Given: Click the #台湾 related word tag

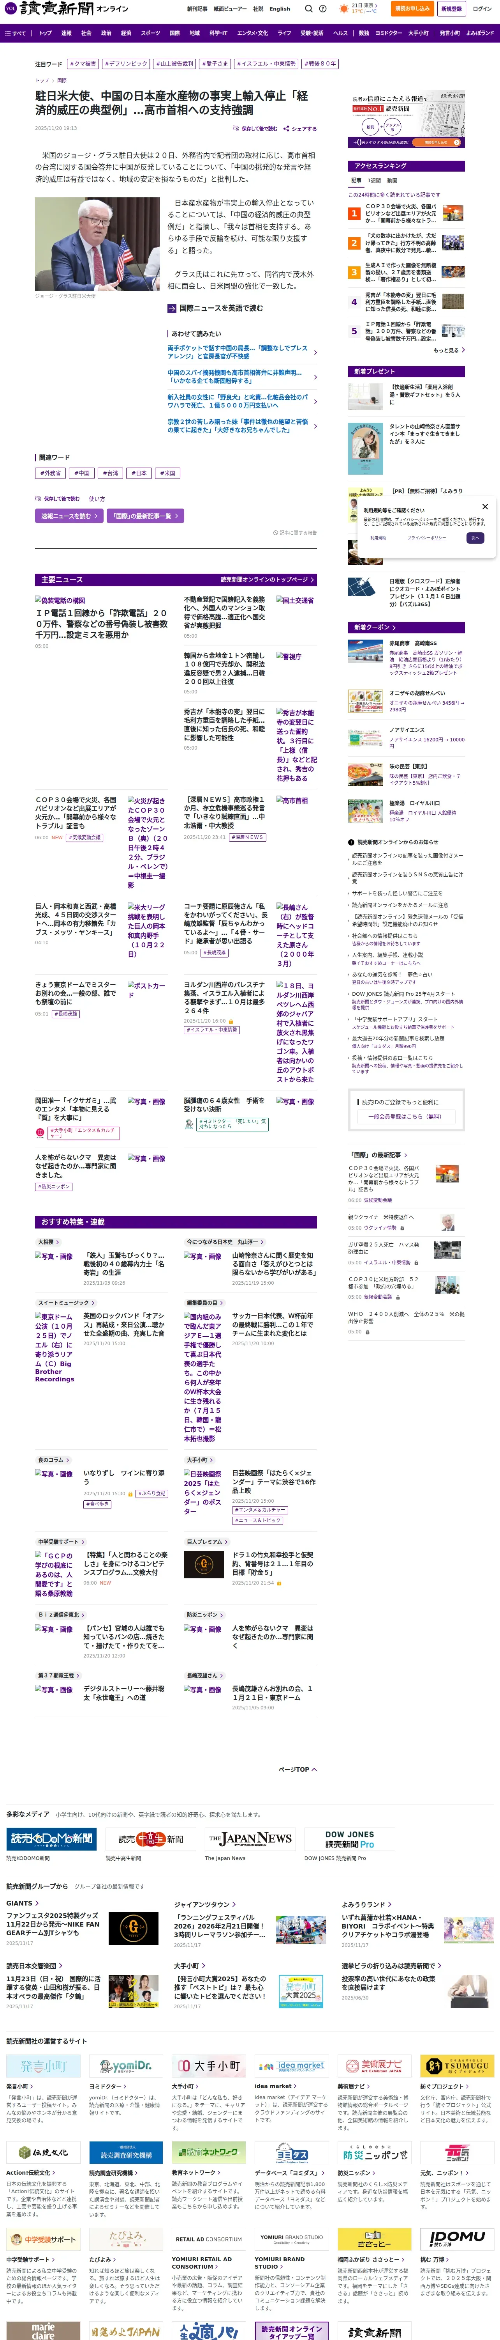Looking at the screenshot, I should click(110, 473).
